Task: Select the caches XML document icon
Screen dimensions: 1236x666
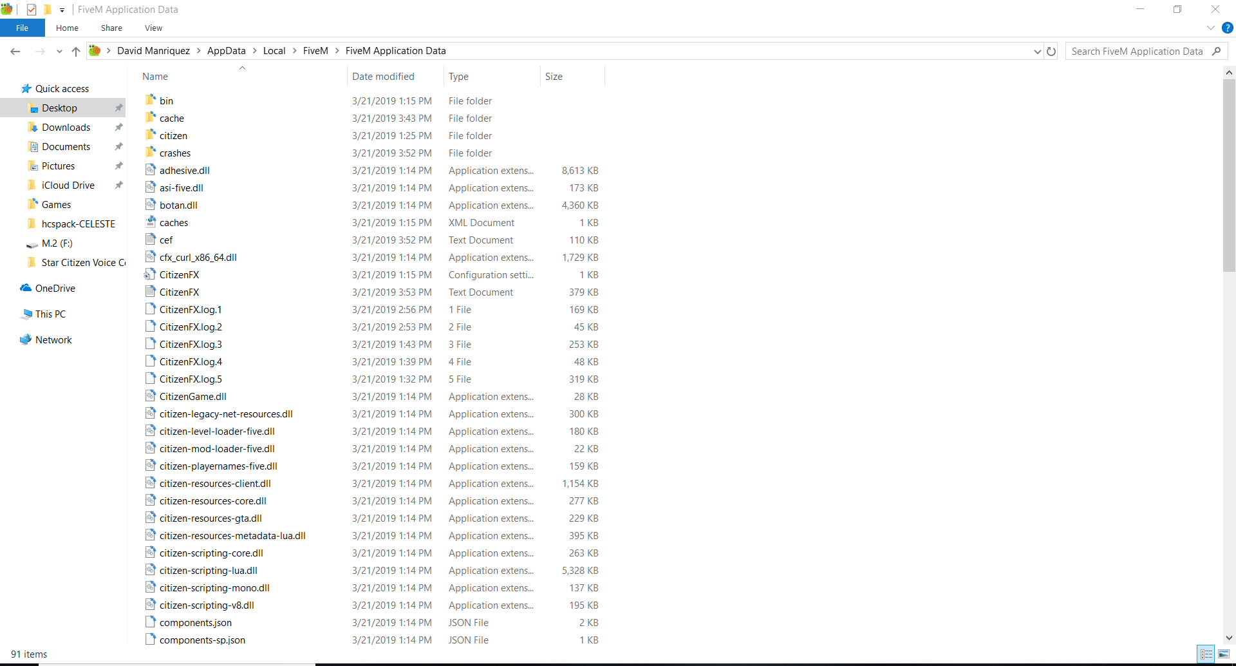Action: (x=151, y=222)
